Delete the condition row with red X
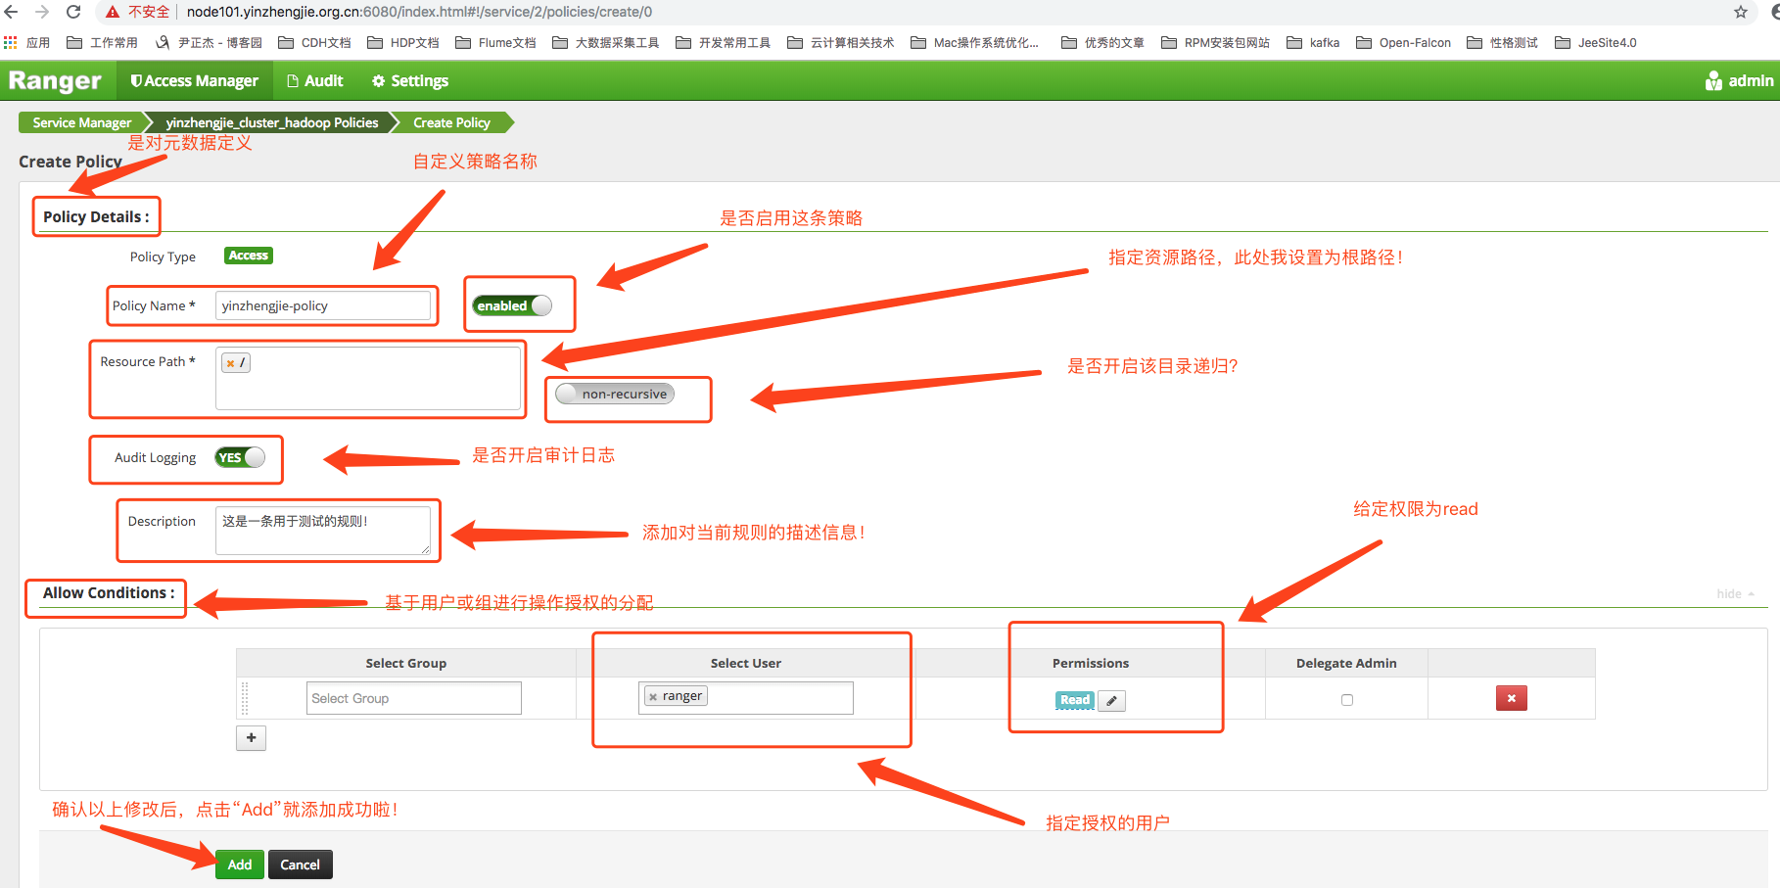Image resolution: width=1780 pixels, height=888 pixels. click(1511, 698)
